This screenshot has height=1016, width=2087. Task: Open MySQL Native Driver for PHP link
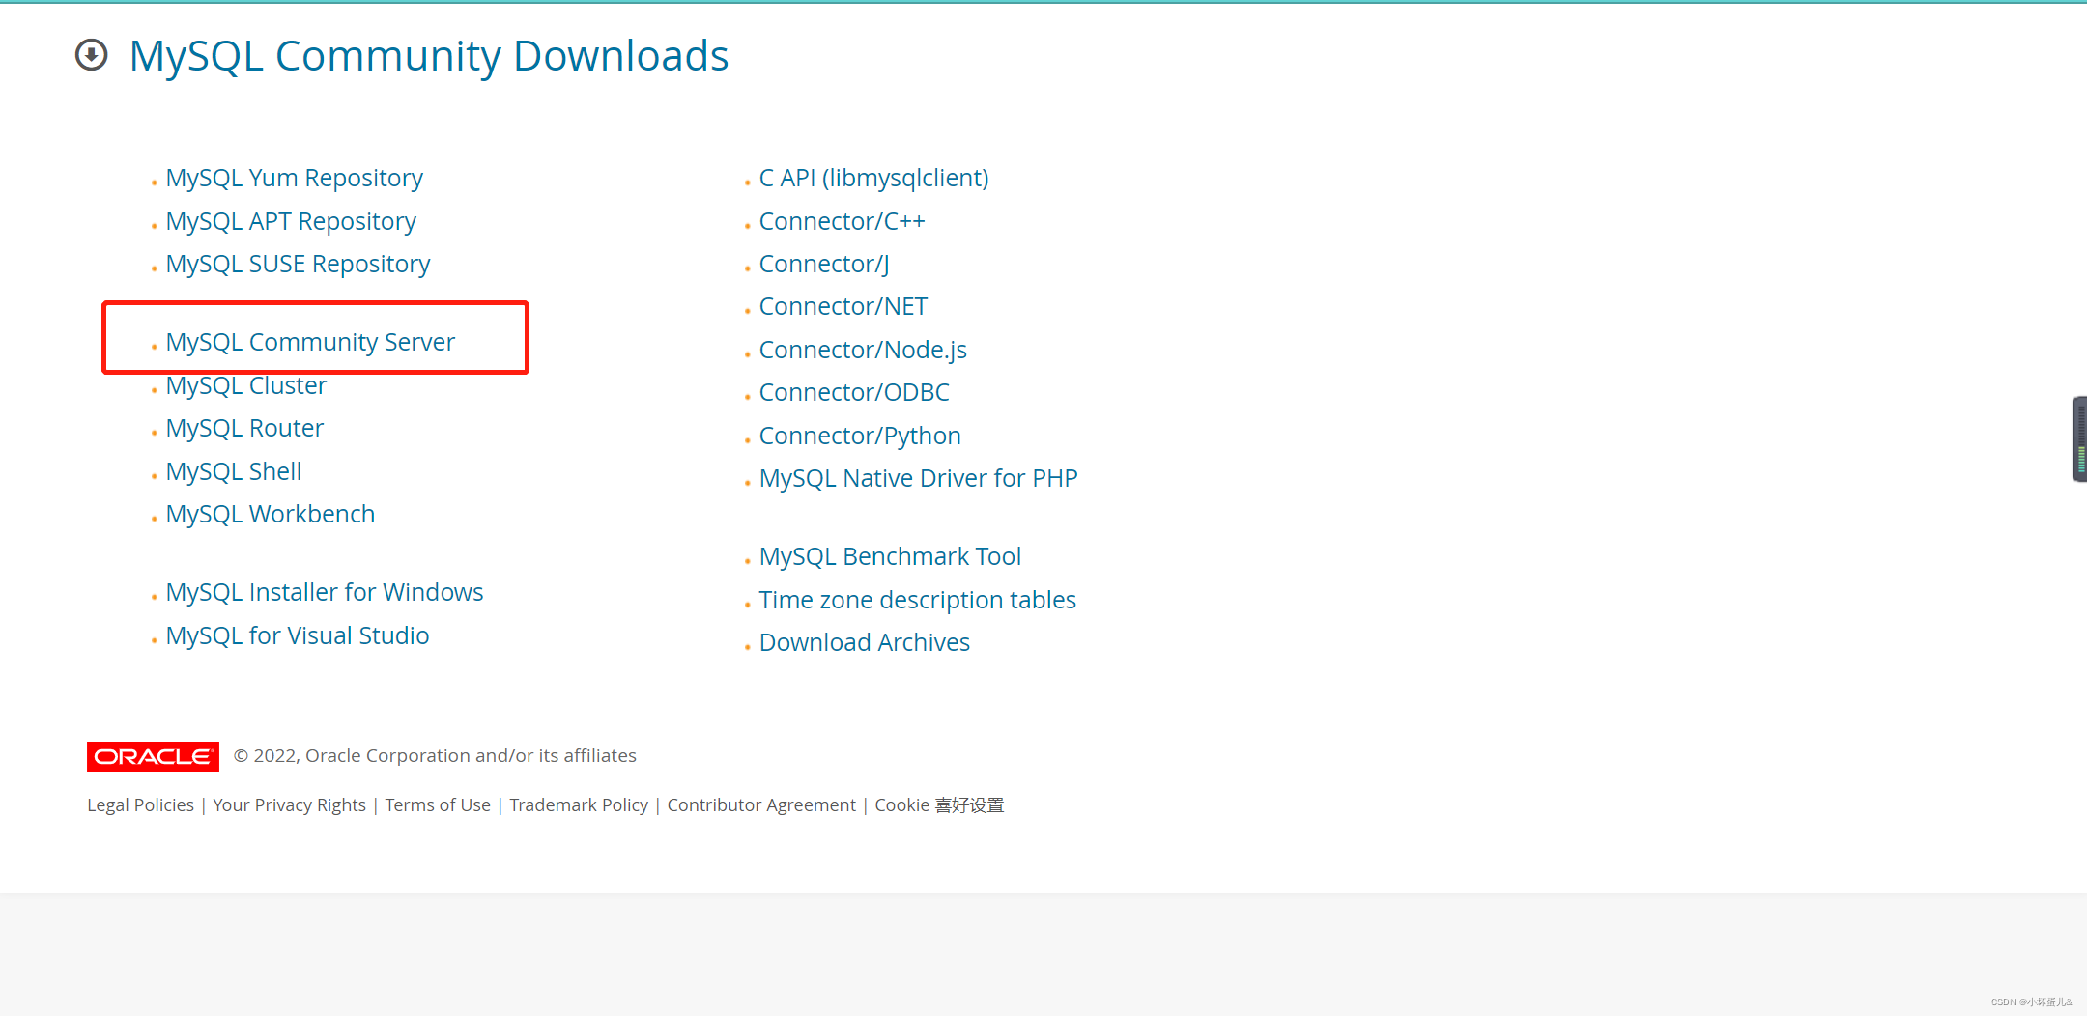click(x=919, y=479)
